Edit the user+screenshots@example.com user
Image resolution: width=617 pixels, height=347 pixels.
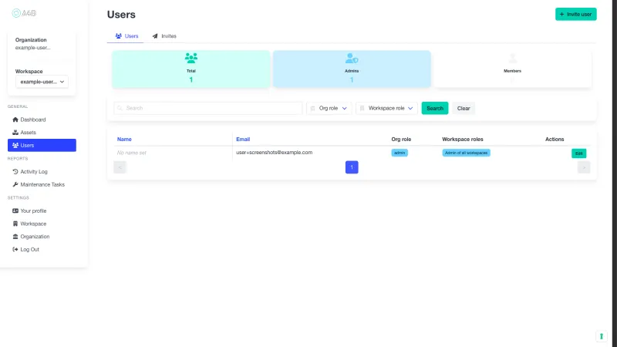tap(579, 153)
